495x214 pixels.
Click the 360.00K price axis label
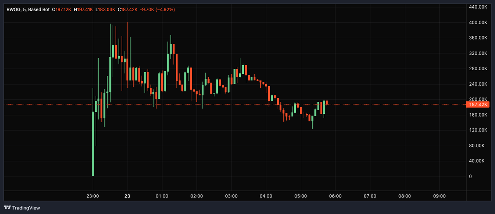[478, 38]
